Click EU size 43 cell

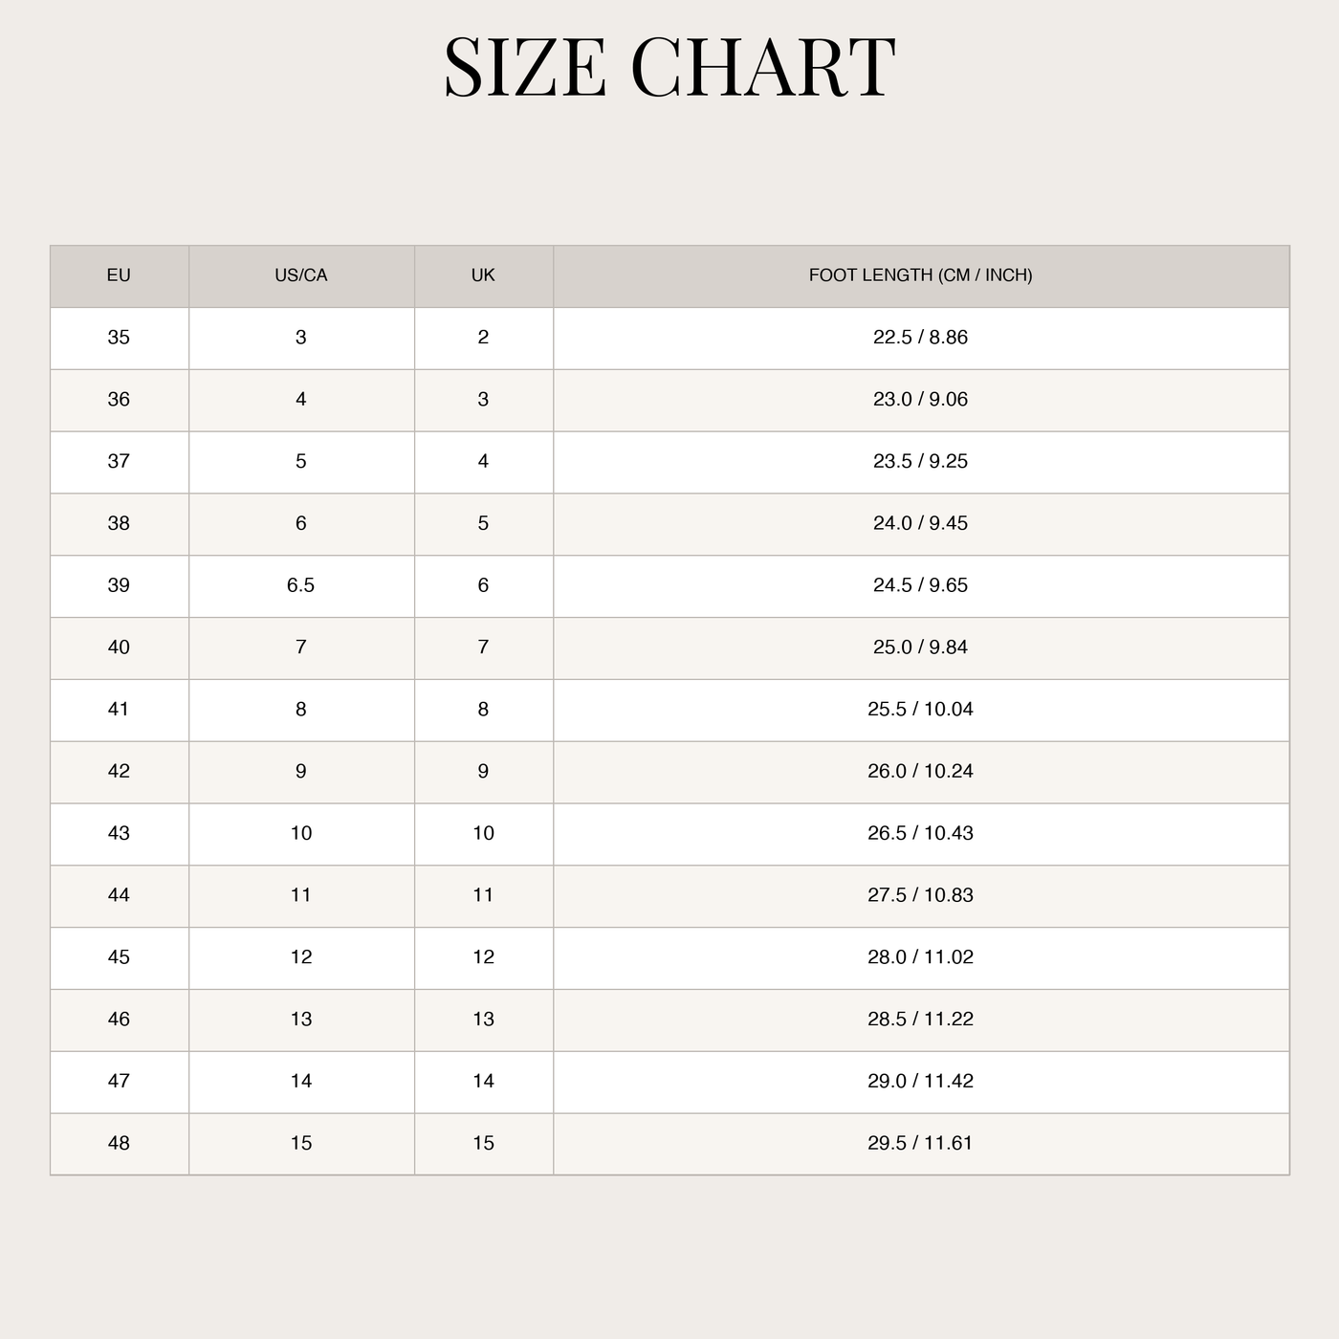point(120,834)
